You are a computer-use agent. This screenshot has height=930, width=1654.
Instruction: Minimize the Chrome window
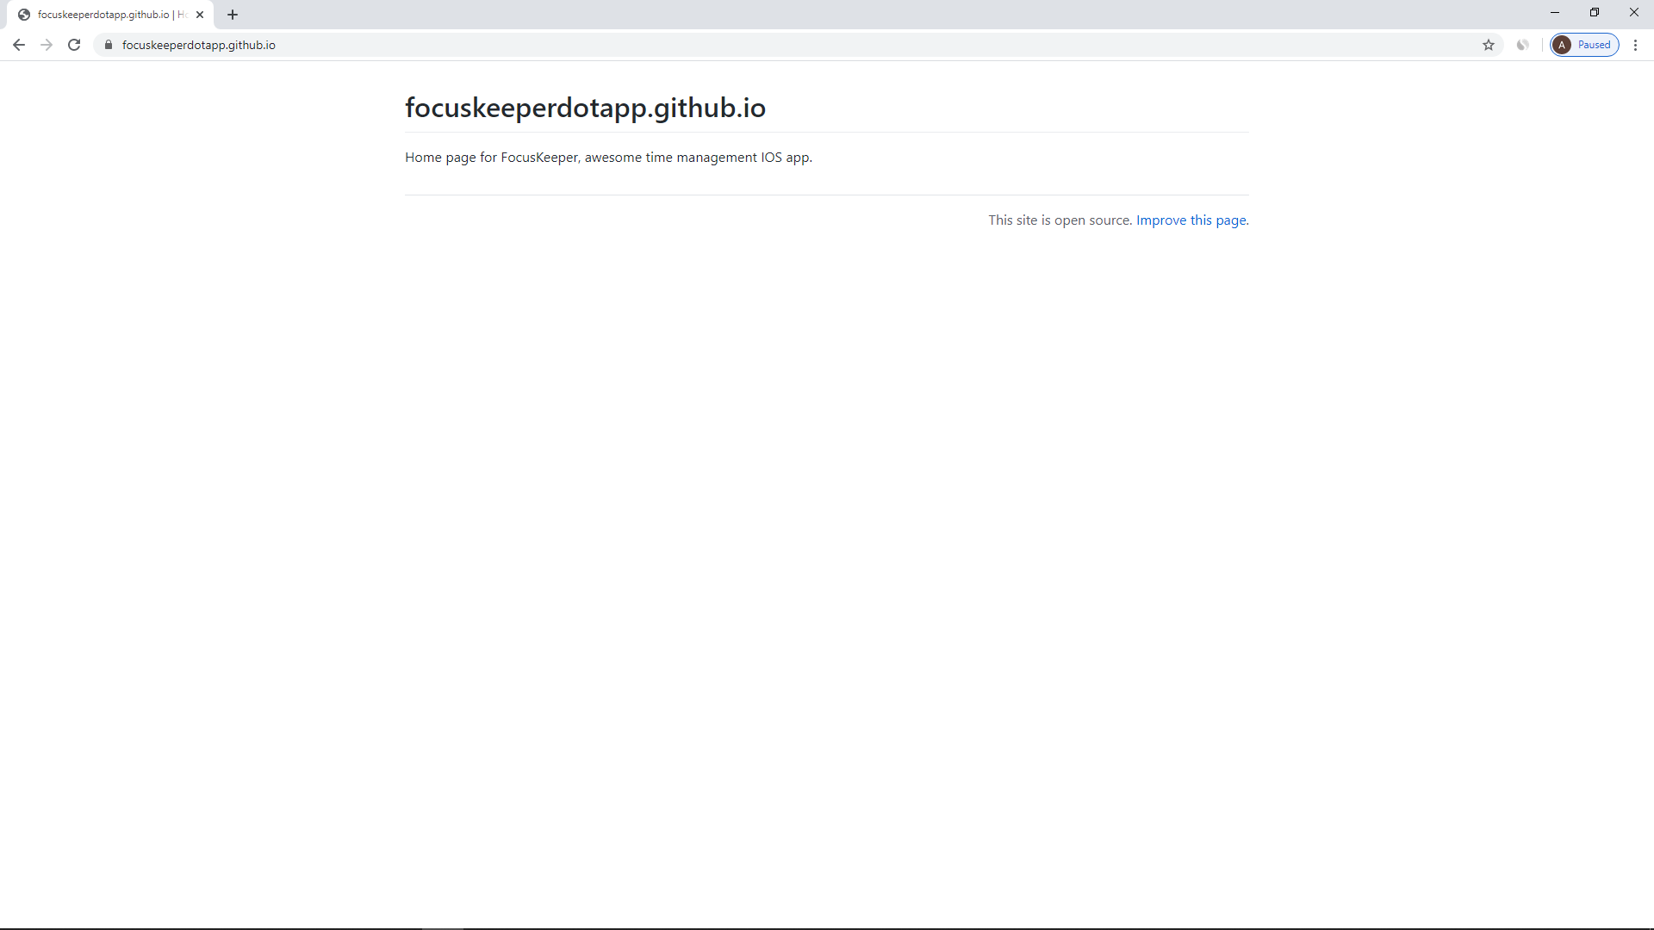coord(1555,12)
